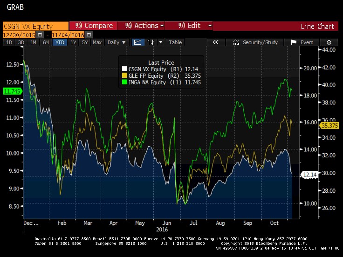This screenshot has height=257, width=343.
Task: Click the 26.00 outer axis value
Action: pyautogui.click(x=329, y=208)
